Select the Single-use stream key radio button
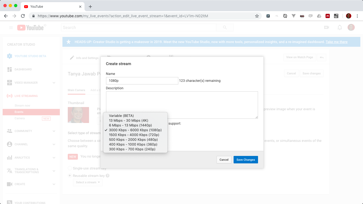The height and width of the screenshot is (204, 363). [70, 168]
